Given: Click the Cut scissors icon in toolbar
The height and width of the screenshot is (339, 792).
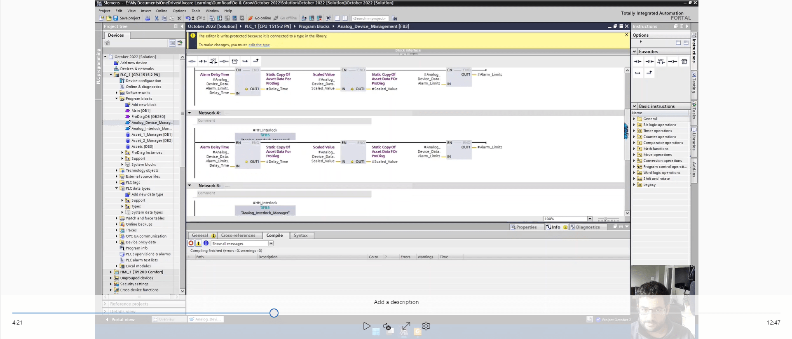Looking at the screenshot, I should 157,18.
